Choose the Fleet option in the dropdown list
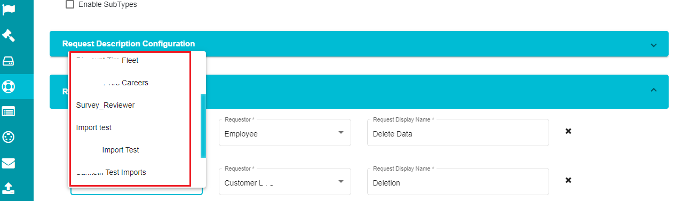The height and width of the screenshot is (201, 674). [137, 60]
